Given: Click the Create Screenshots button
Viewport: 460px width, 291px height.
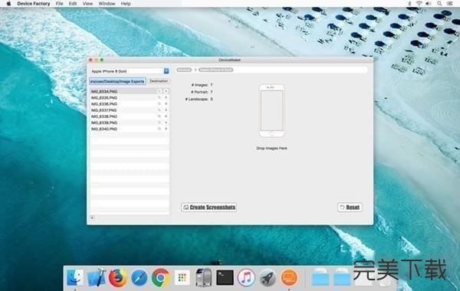Looking at the screenshot, I should (x=209, y=208).
